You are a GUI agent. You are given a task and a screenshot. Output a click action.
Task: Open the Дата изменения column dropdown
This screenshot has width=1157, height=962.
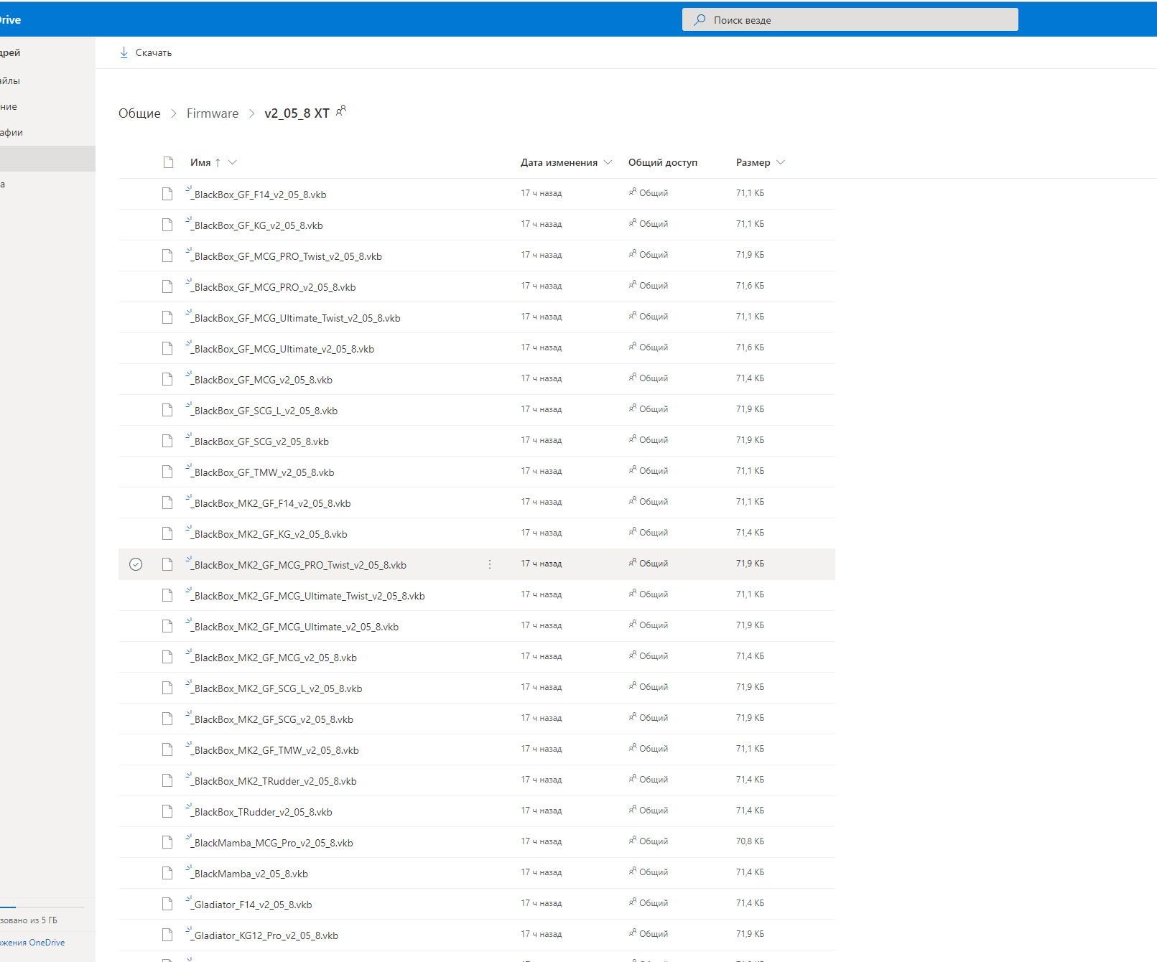pos(608,162)
